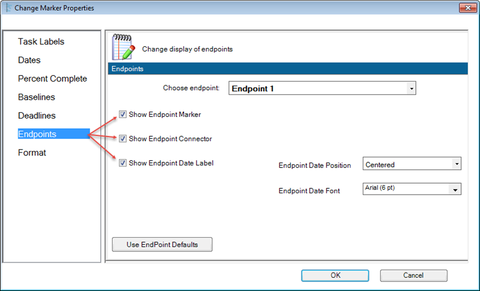Viewport: 480px width, 291px height.
Task: Select Dates in the sidebar
Action: click(x=29, y=60)
